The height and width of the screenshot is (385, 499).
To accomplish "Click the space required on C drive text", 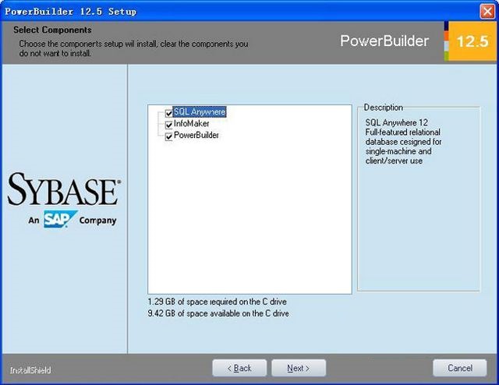I will click(217, 302).
